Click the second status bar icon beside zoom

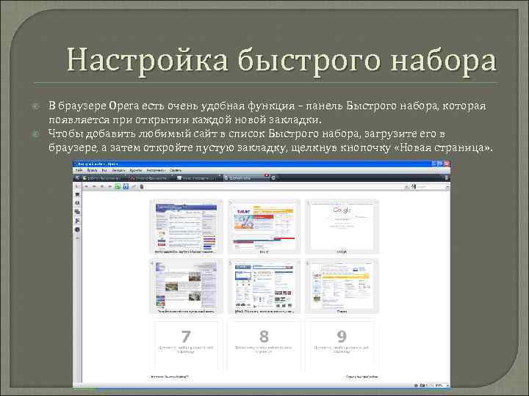pos(422,386)
